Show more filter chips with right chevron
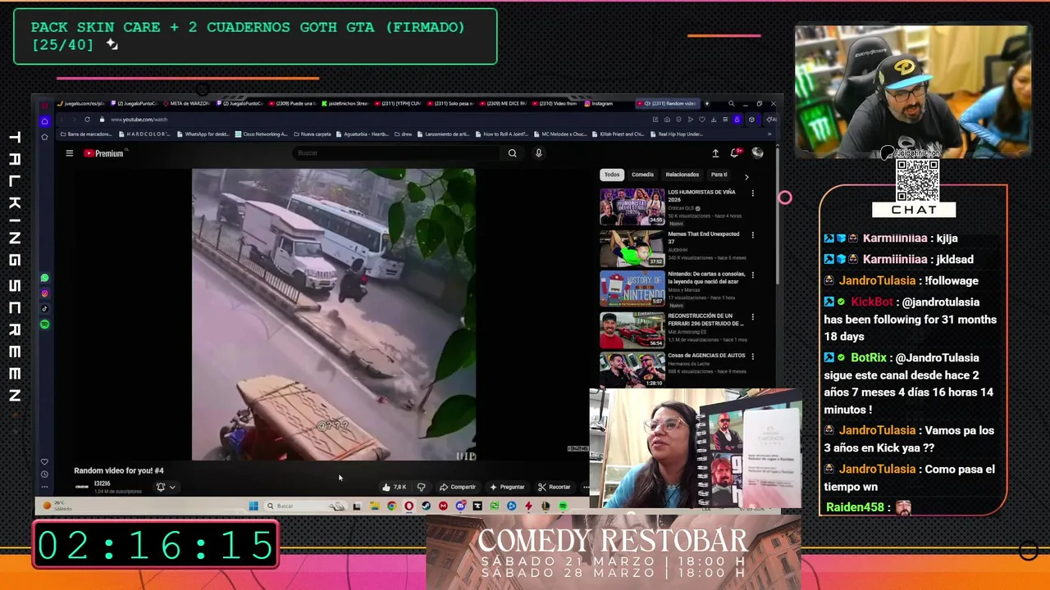The image size is (1050, 590). coord(746,176)
